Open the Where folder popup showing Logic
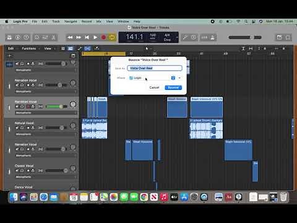Viewport: 297px width, 223px height. (x=152, y=78)
